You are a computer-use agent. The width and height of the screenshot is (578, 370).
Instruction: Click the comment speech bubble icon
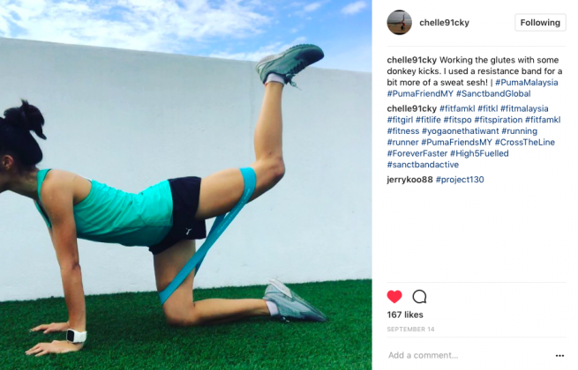[419, 296]
